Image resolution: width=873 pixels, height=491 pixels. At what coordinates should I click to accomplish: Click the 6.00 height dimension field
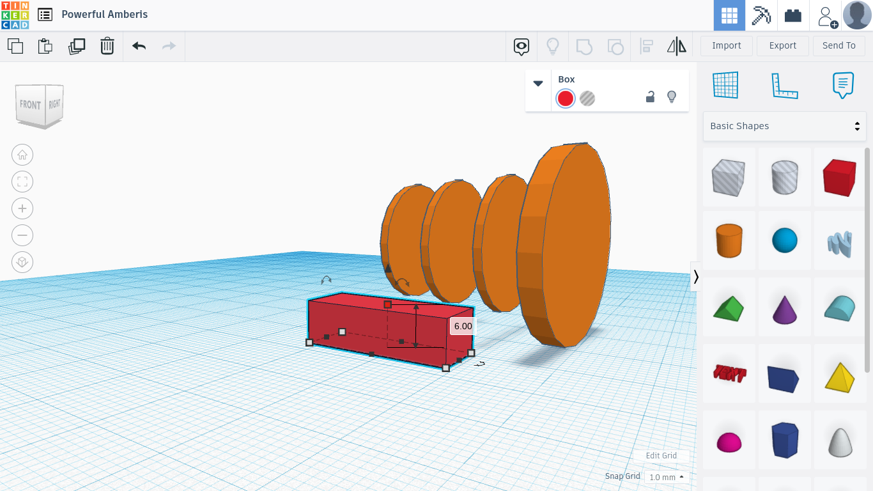click(x=463, y=326)
